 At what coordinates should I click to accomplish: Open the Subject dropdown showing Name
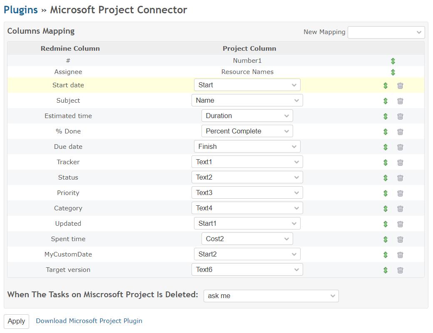[x=247, y=100]
